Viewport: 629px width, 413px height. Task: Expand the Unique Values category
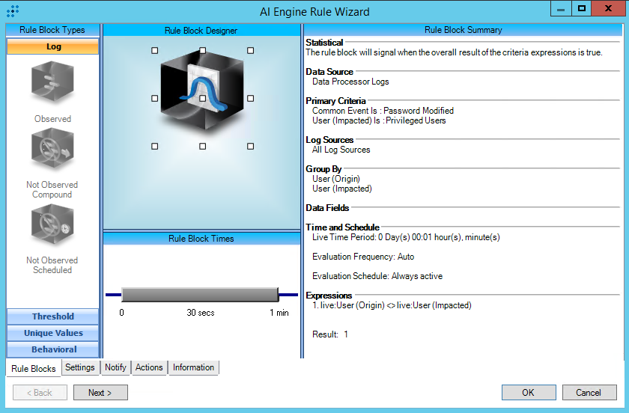click(53, 333)
